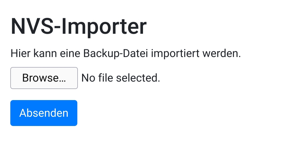Select the blue Absenden button

(44, 113)
